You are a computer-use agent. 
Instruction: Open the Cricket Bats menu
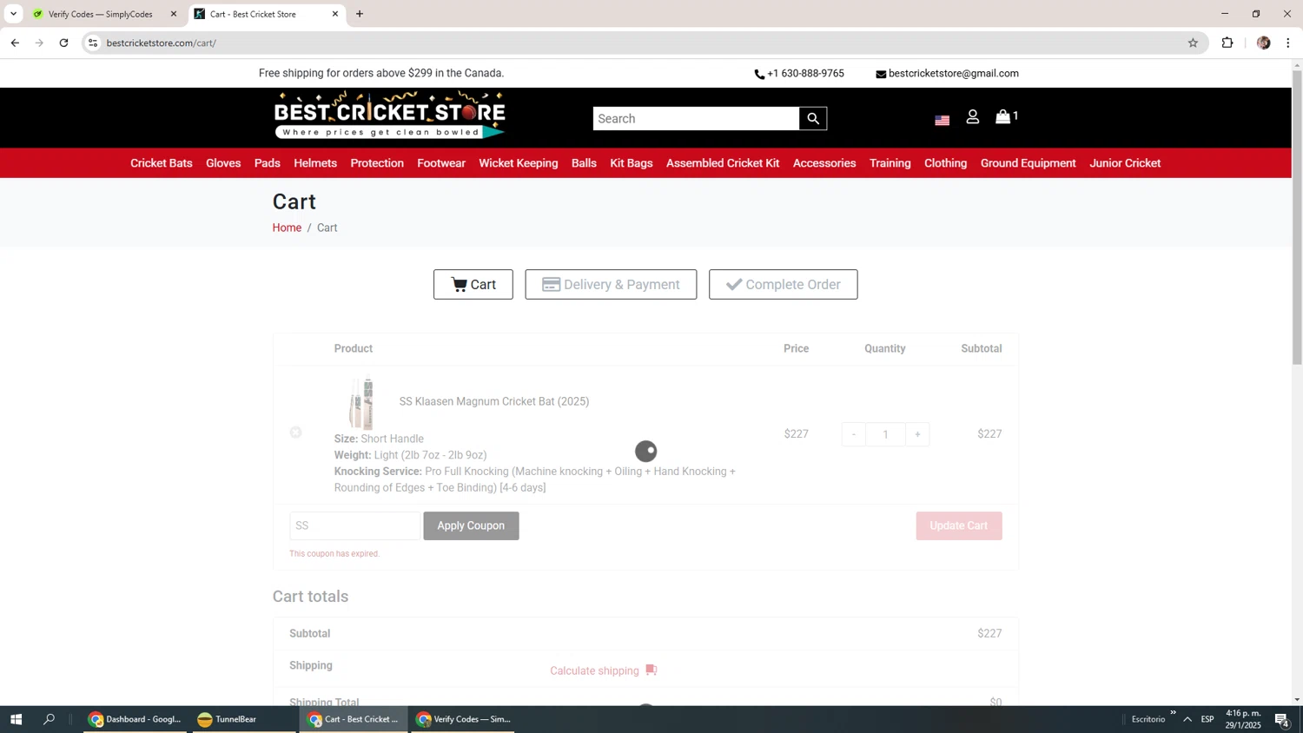(162, 163)
